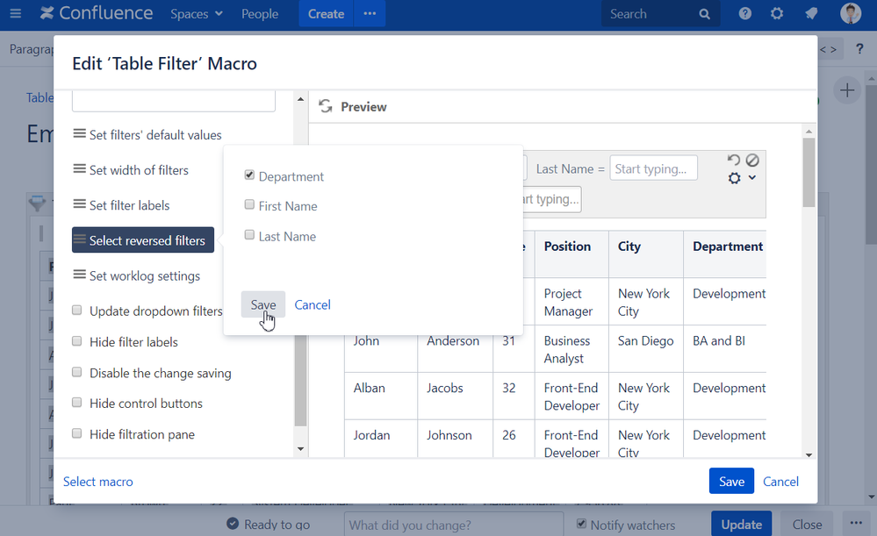
Task: Uncheck the Department checkbox
Action: (249, 175)
